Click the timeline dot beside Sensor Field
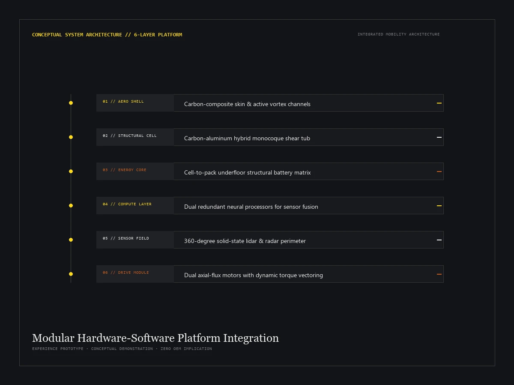This screenshot has width=514, height=385. [71, 240]
